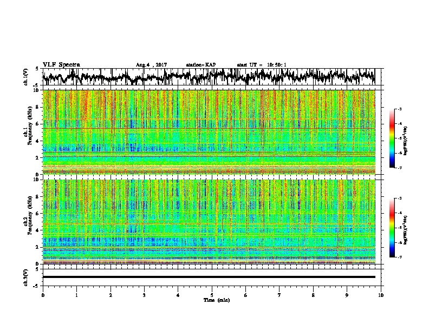
Task: Click the "VLF Spectra" plot title
Action: point(61,65)
